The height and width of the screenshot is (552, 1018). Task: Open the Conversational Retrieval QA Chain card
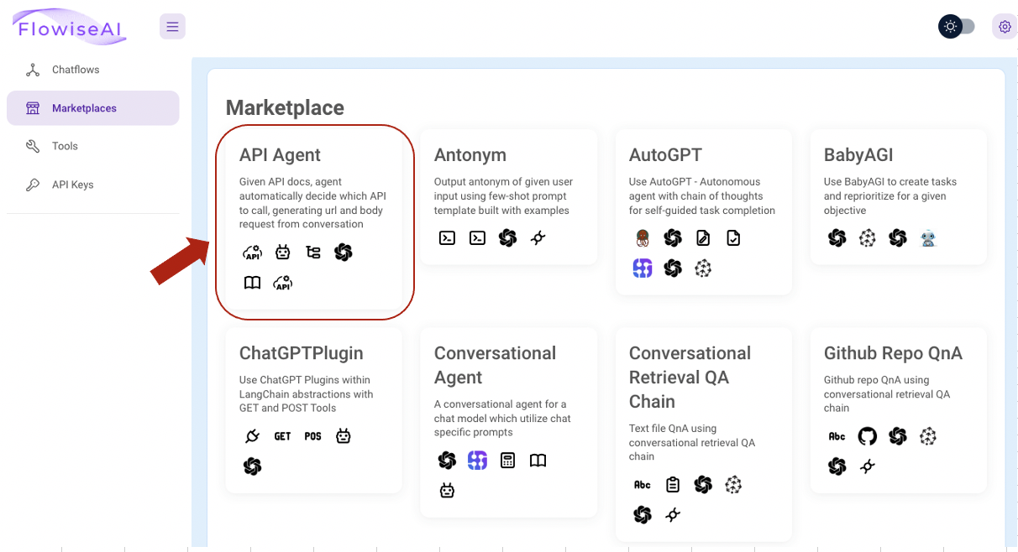coord(704,435)
